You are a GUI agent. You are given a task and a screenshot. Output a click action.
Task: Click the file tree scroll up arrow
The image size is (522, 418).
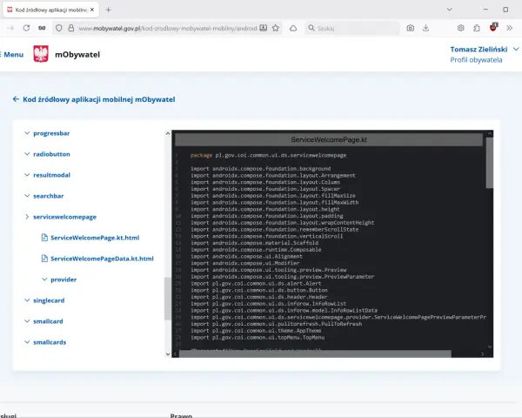coord(168,133)
